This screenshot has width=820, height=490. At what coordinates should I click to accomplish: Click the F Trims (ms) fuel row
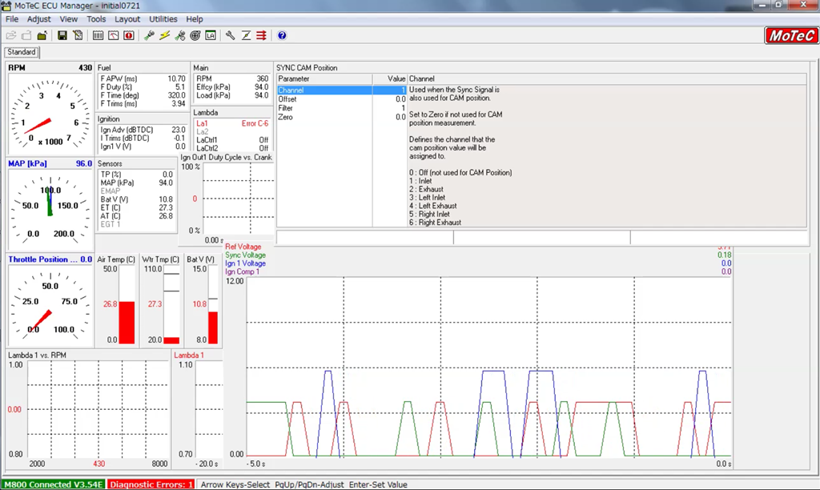click(143, 103)
